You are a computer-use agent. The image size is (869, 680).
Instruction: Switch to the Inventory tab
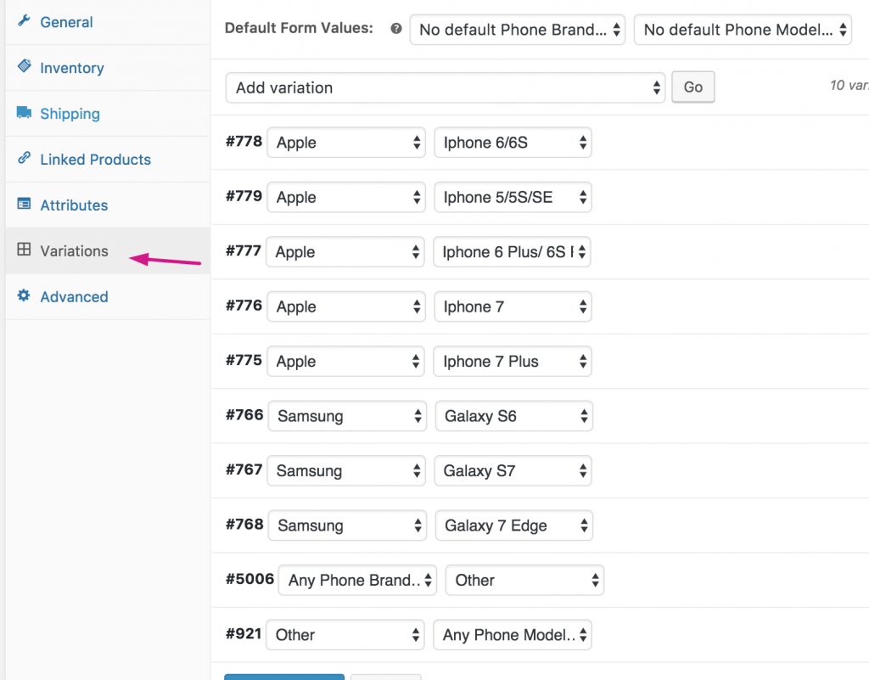coord(72,68)
